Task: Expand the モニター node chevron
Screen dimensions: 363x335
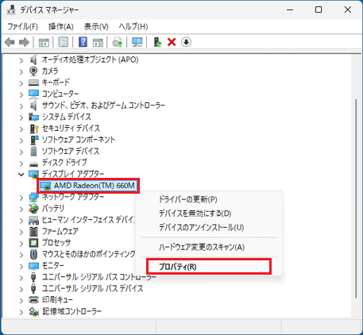Action: [21, 266]
